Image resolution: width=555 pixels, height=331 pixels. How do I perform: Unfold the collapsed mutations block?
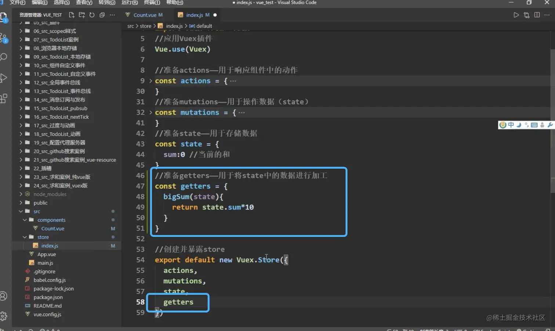[150, 112]
